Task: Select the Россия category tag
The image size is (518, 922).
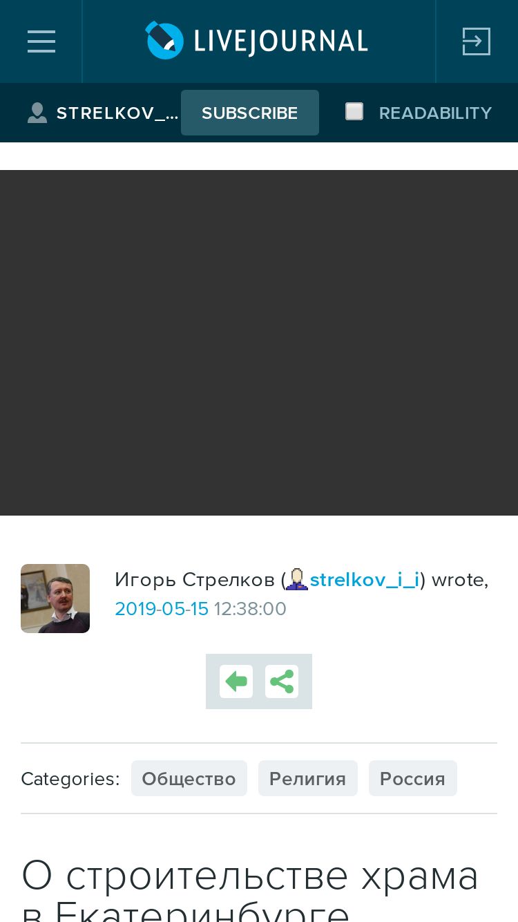Action: [413, 778]
